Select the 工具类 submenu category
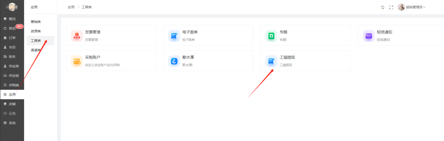This screenshot has height=141, width=444. pos(41,41)
